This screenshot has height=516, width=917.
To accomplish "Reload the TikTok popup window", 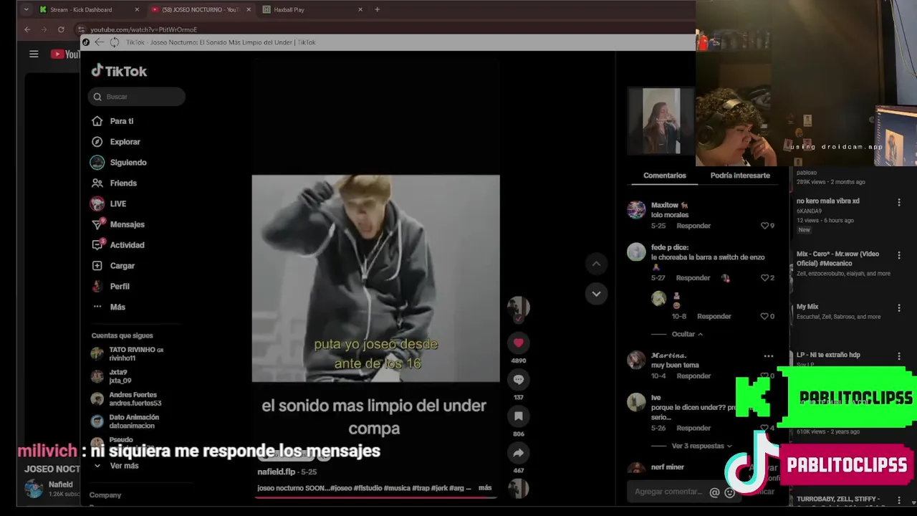I will pyautogui.click(x=114, y=42).
